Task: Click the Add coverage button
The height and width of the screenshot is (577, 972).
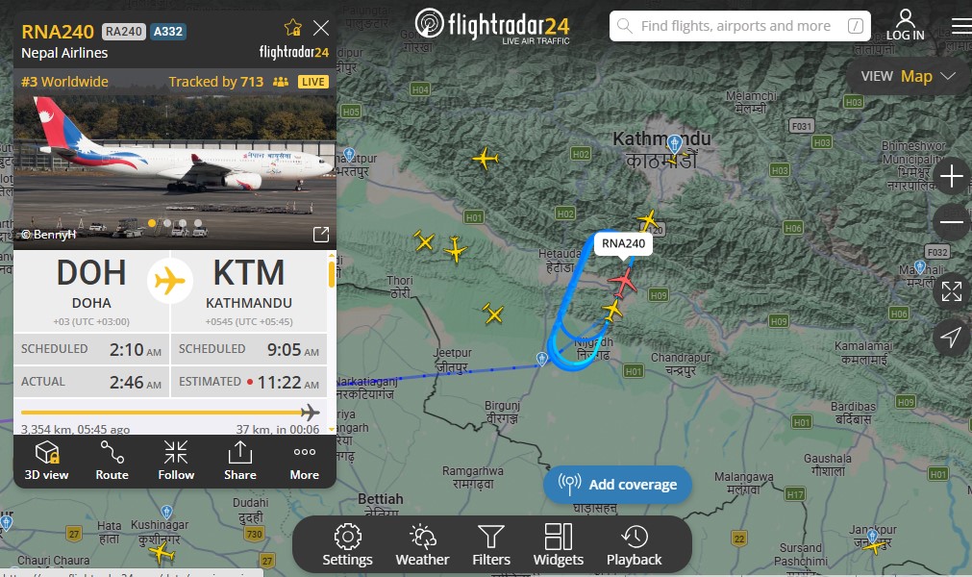Action: tap(617, 484)
